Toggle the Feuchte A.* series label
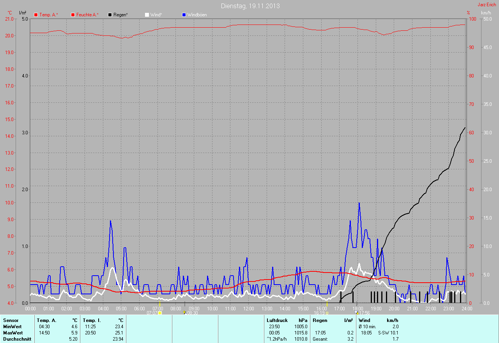Viewport: 499px width, 343px height. point(87,15)
